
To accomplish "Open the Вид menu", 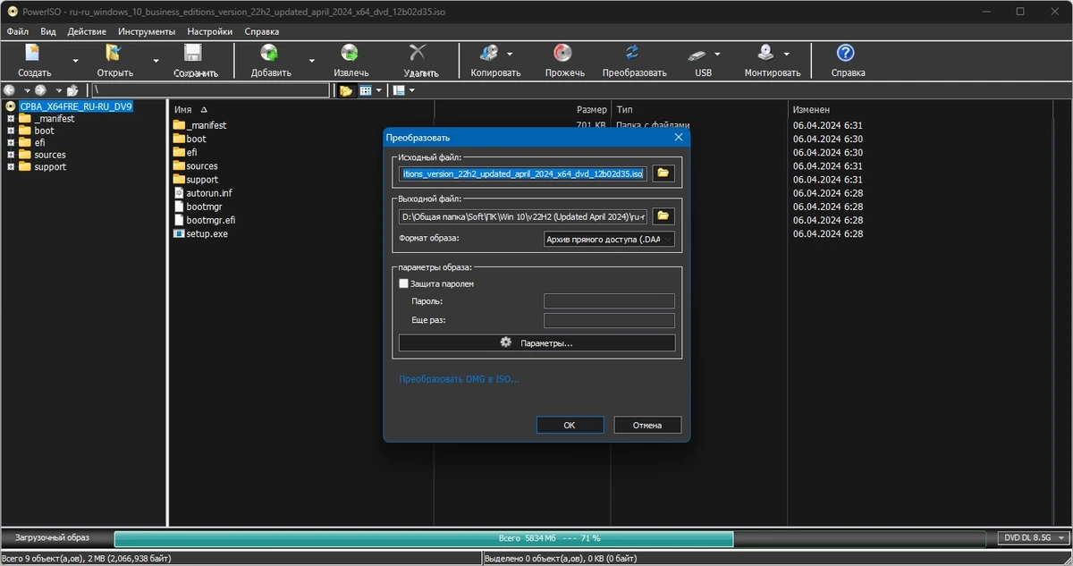I will [48, 31].
